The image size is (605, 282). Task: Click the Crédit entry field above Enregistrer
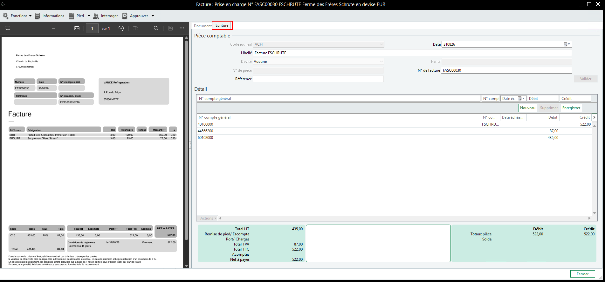pos(575,99)
